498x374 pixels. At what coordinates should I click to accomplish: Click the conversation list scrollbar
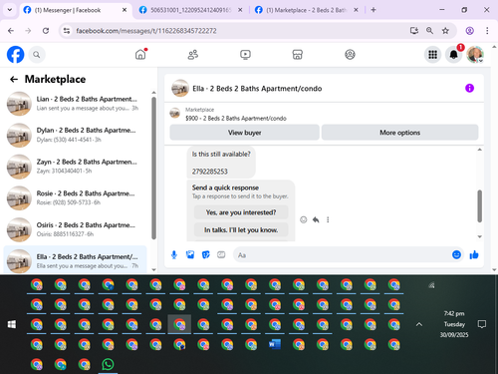pyautogui.click(x=153, y=168)
